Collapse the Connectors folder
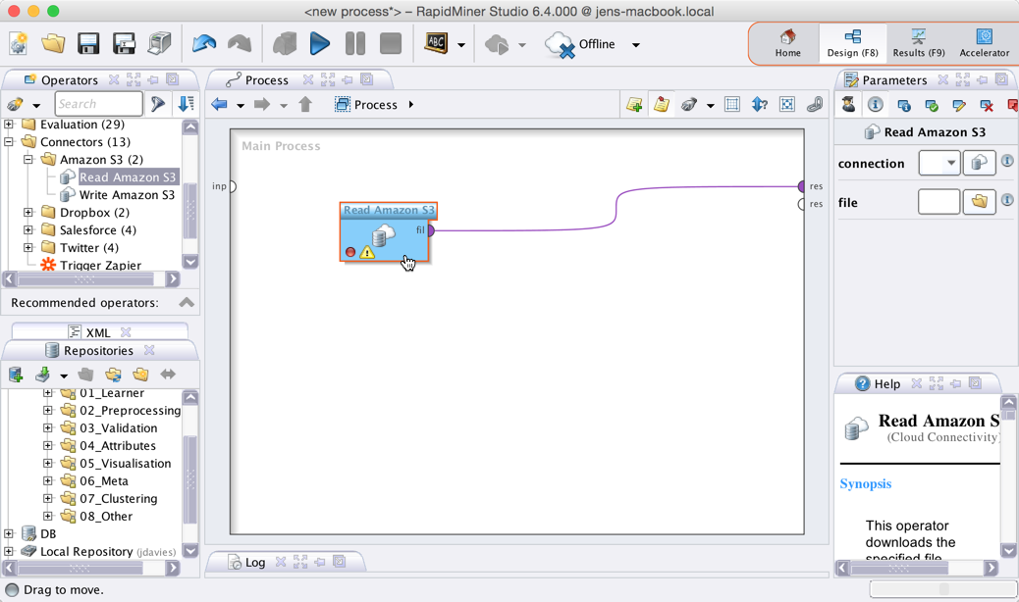This screenshot has height=602, width=1019. pos(9,142)
